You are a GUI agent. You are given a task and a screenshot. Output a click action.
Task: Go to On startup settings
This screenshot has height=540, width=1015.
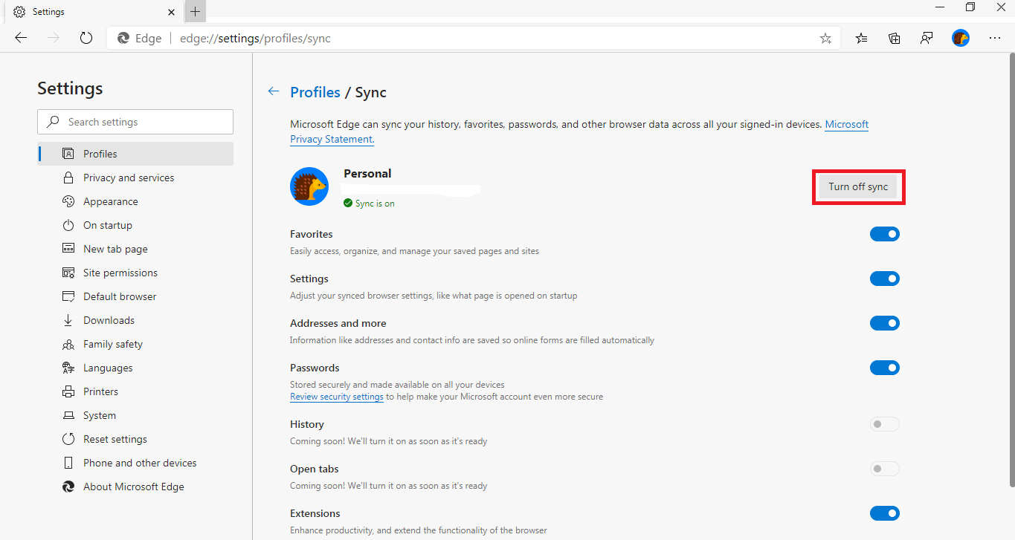[x=135, y=225]
